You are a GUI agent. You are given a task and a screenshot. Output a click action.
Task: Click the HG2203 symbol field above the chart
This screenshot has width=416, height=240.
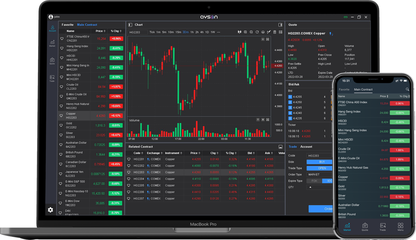[137, 32]
